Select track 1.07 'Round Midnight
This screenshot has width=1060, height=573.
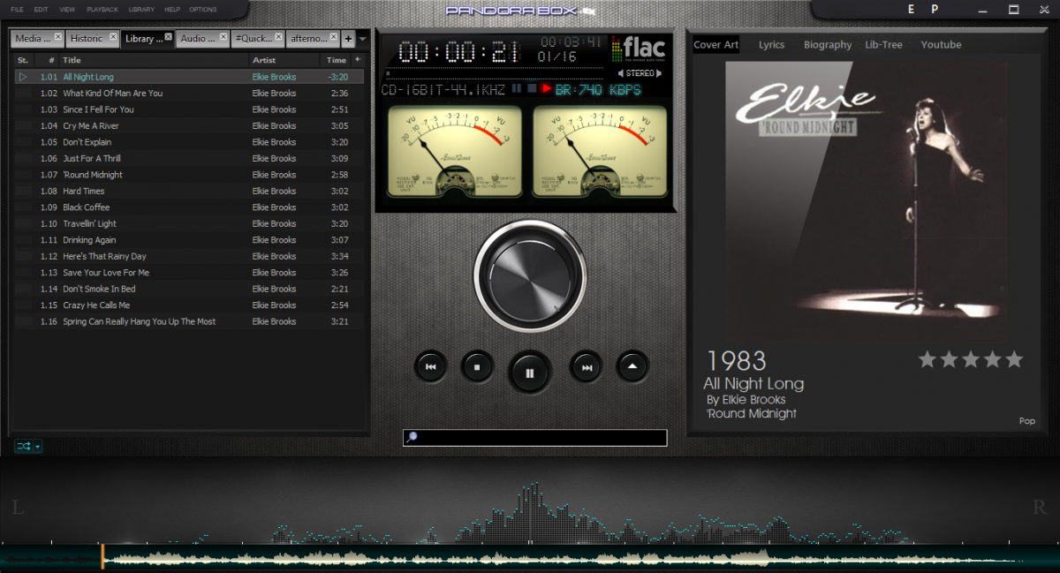[190, 175]
